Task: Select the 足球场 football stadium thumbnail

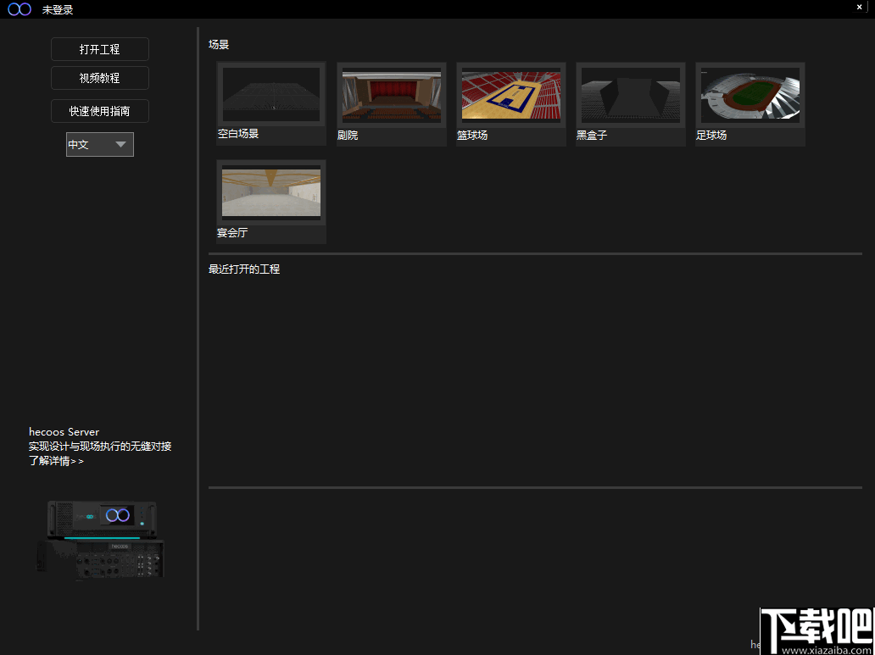Action: coord(750,96)
